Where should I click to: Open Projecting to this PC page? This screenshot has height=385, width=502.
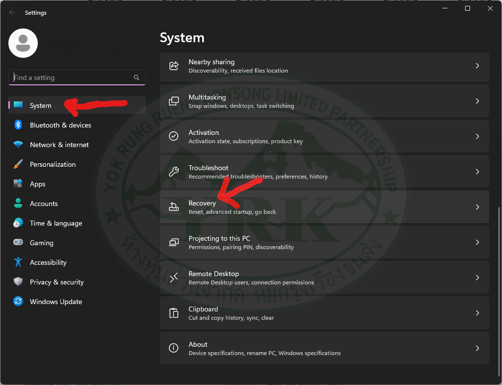[325, 242]
